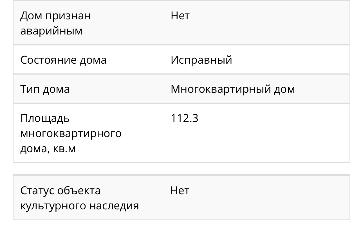Click the 'Тип дома' label
363x229 pixels.
pyautogui.click(x=45, y=89)
